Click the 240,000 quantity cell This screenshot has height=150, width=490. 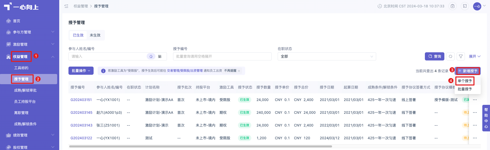[x=264, y=112]
